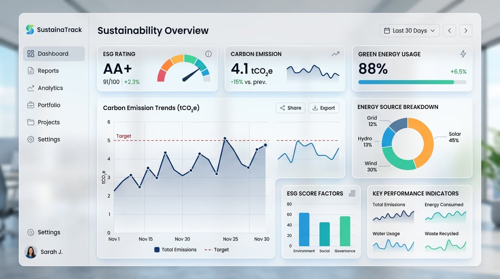Open the Water Usage KPI sparkline

[x=393, y=245]
